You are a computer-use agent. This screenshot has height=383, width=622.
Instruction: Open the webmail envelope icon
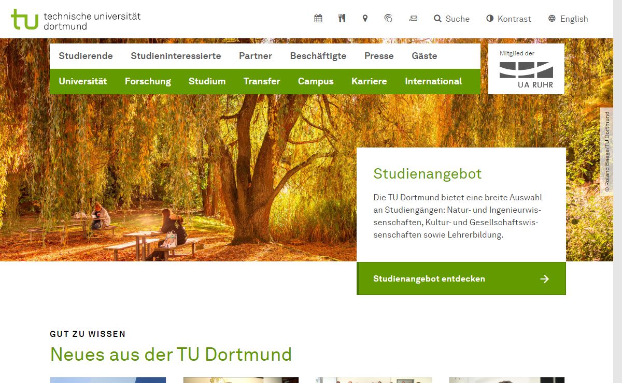[x=413, y=19]
